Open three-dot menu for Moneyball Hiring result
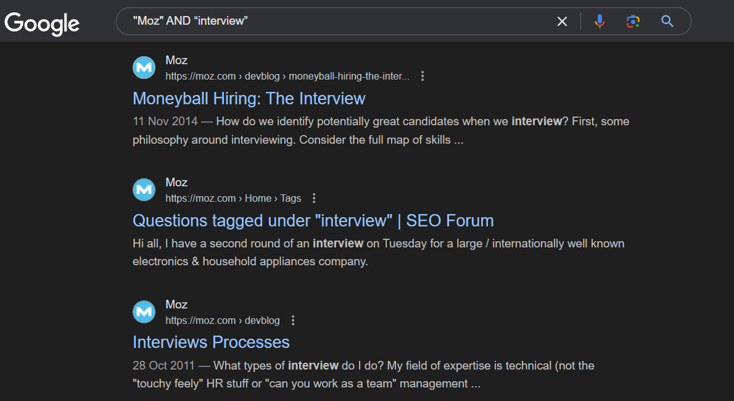 [x=423, y=76]
